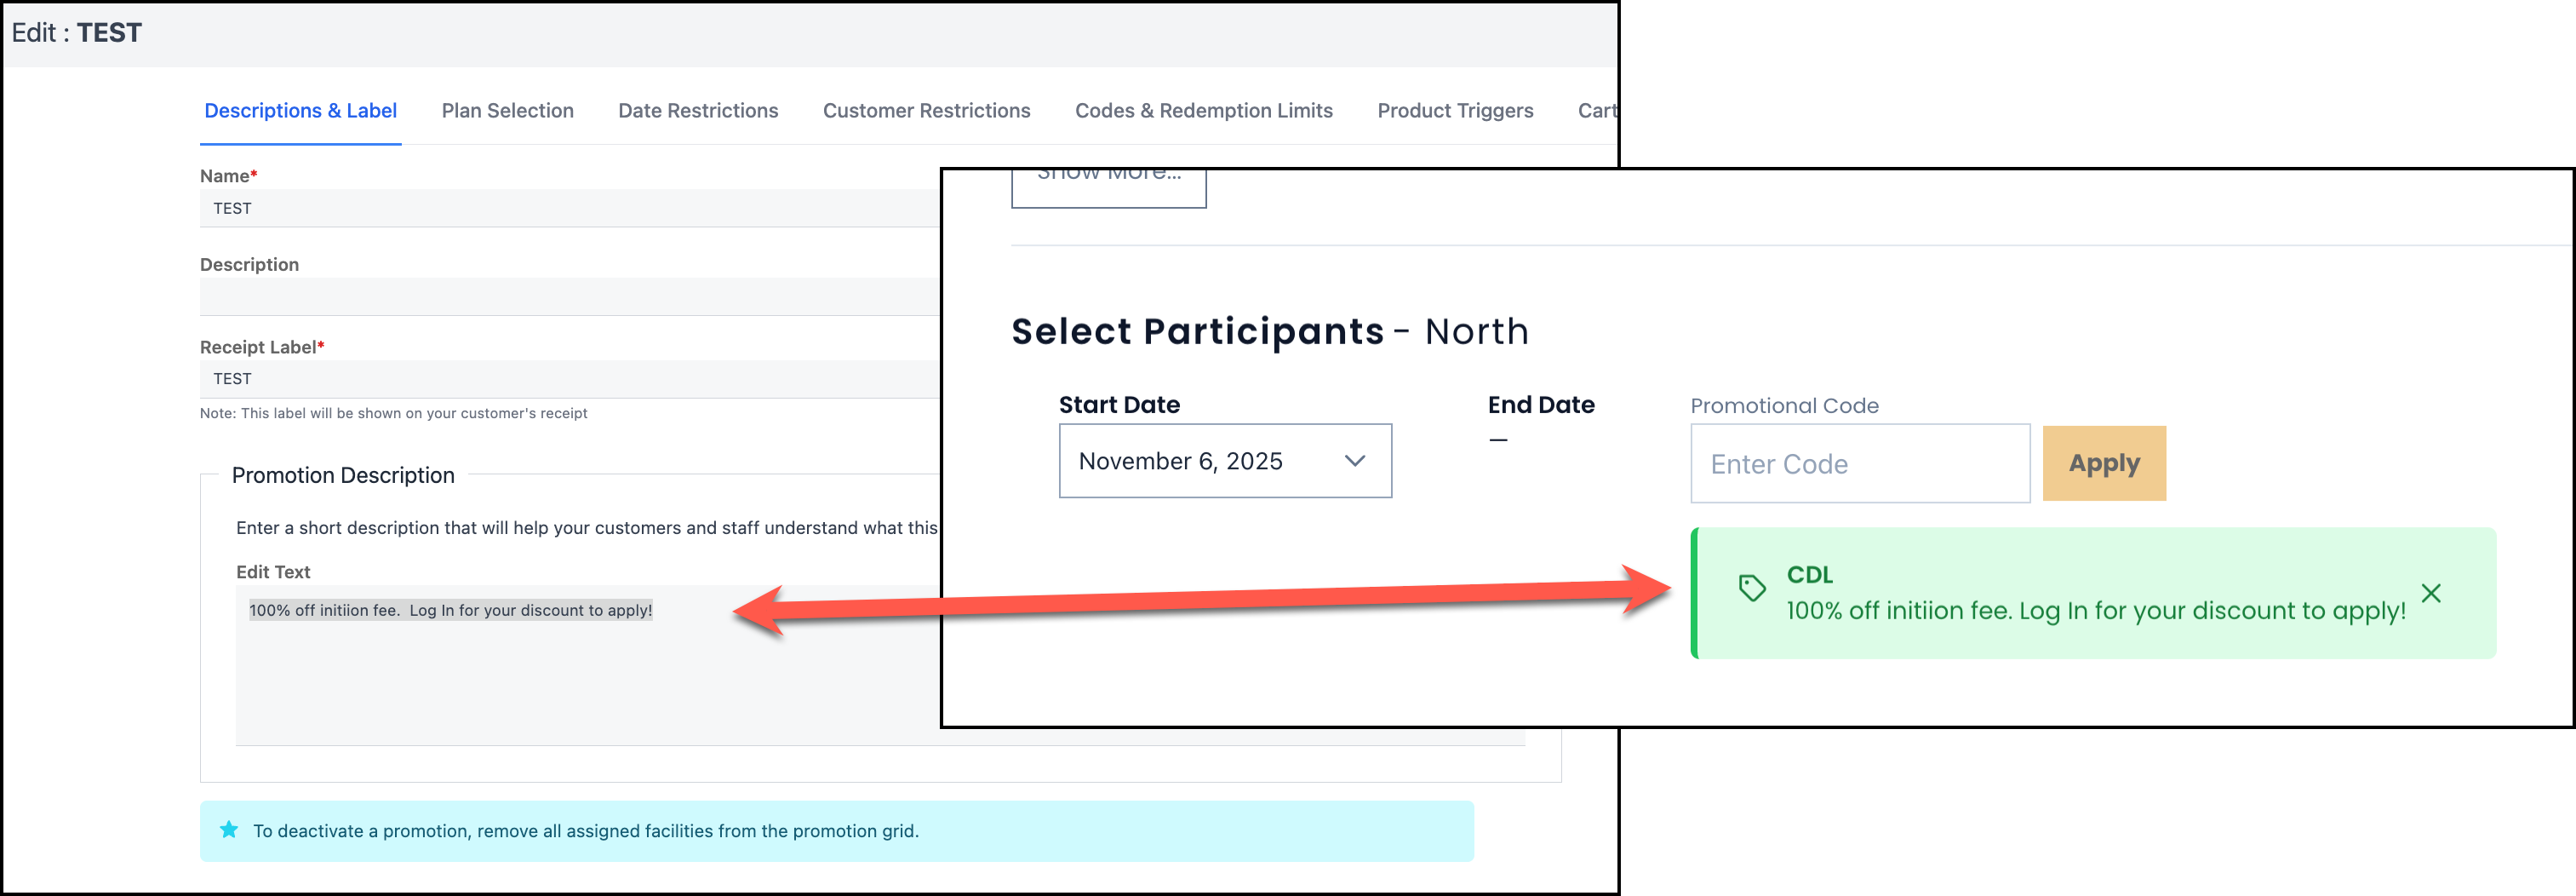This screenshot has width=2576, height=896.
Task: Dismiss the CDL promotion banner with X
Action: point(2431,593)
